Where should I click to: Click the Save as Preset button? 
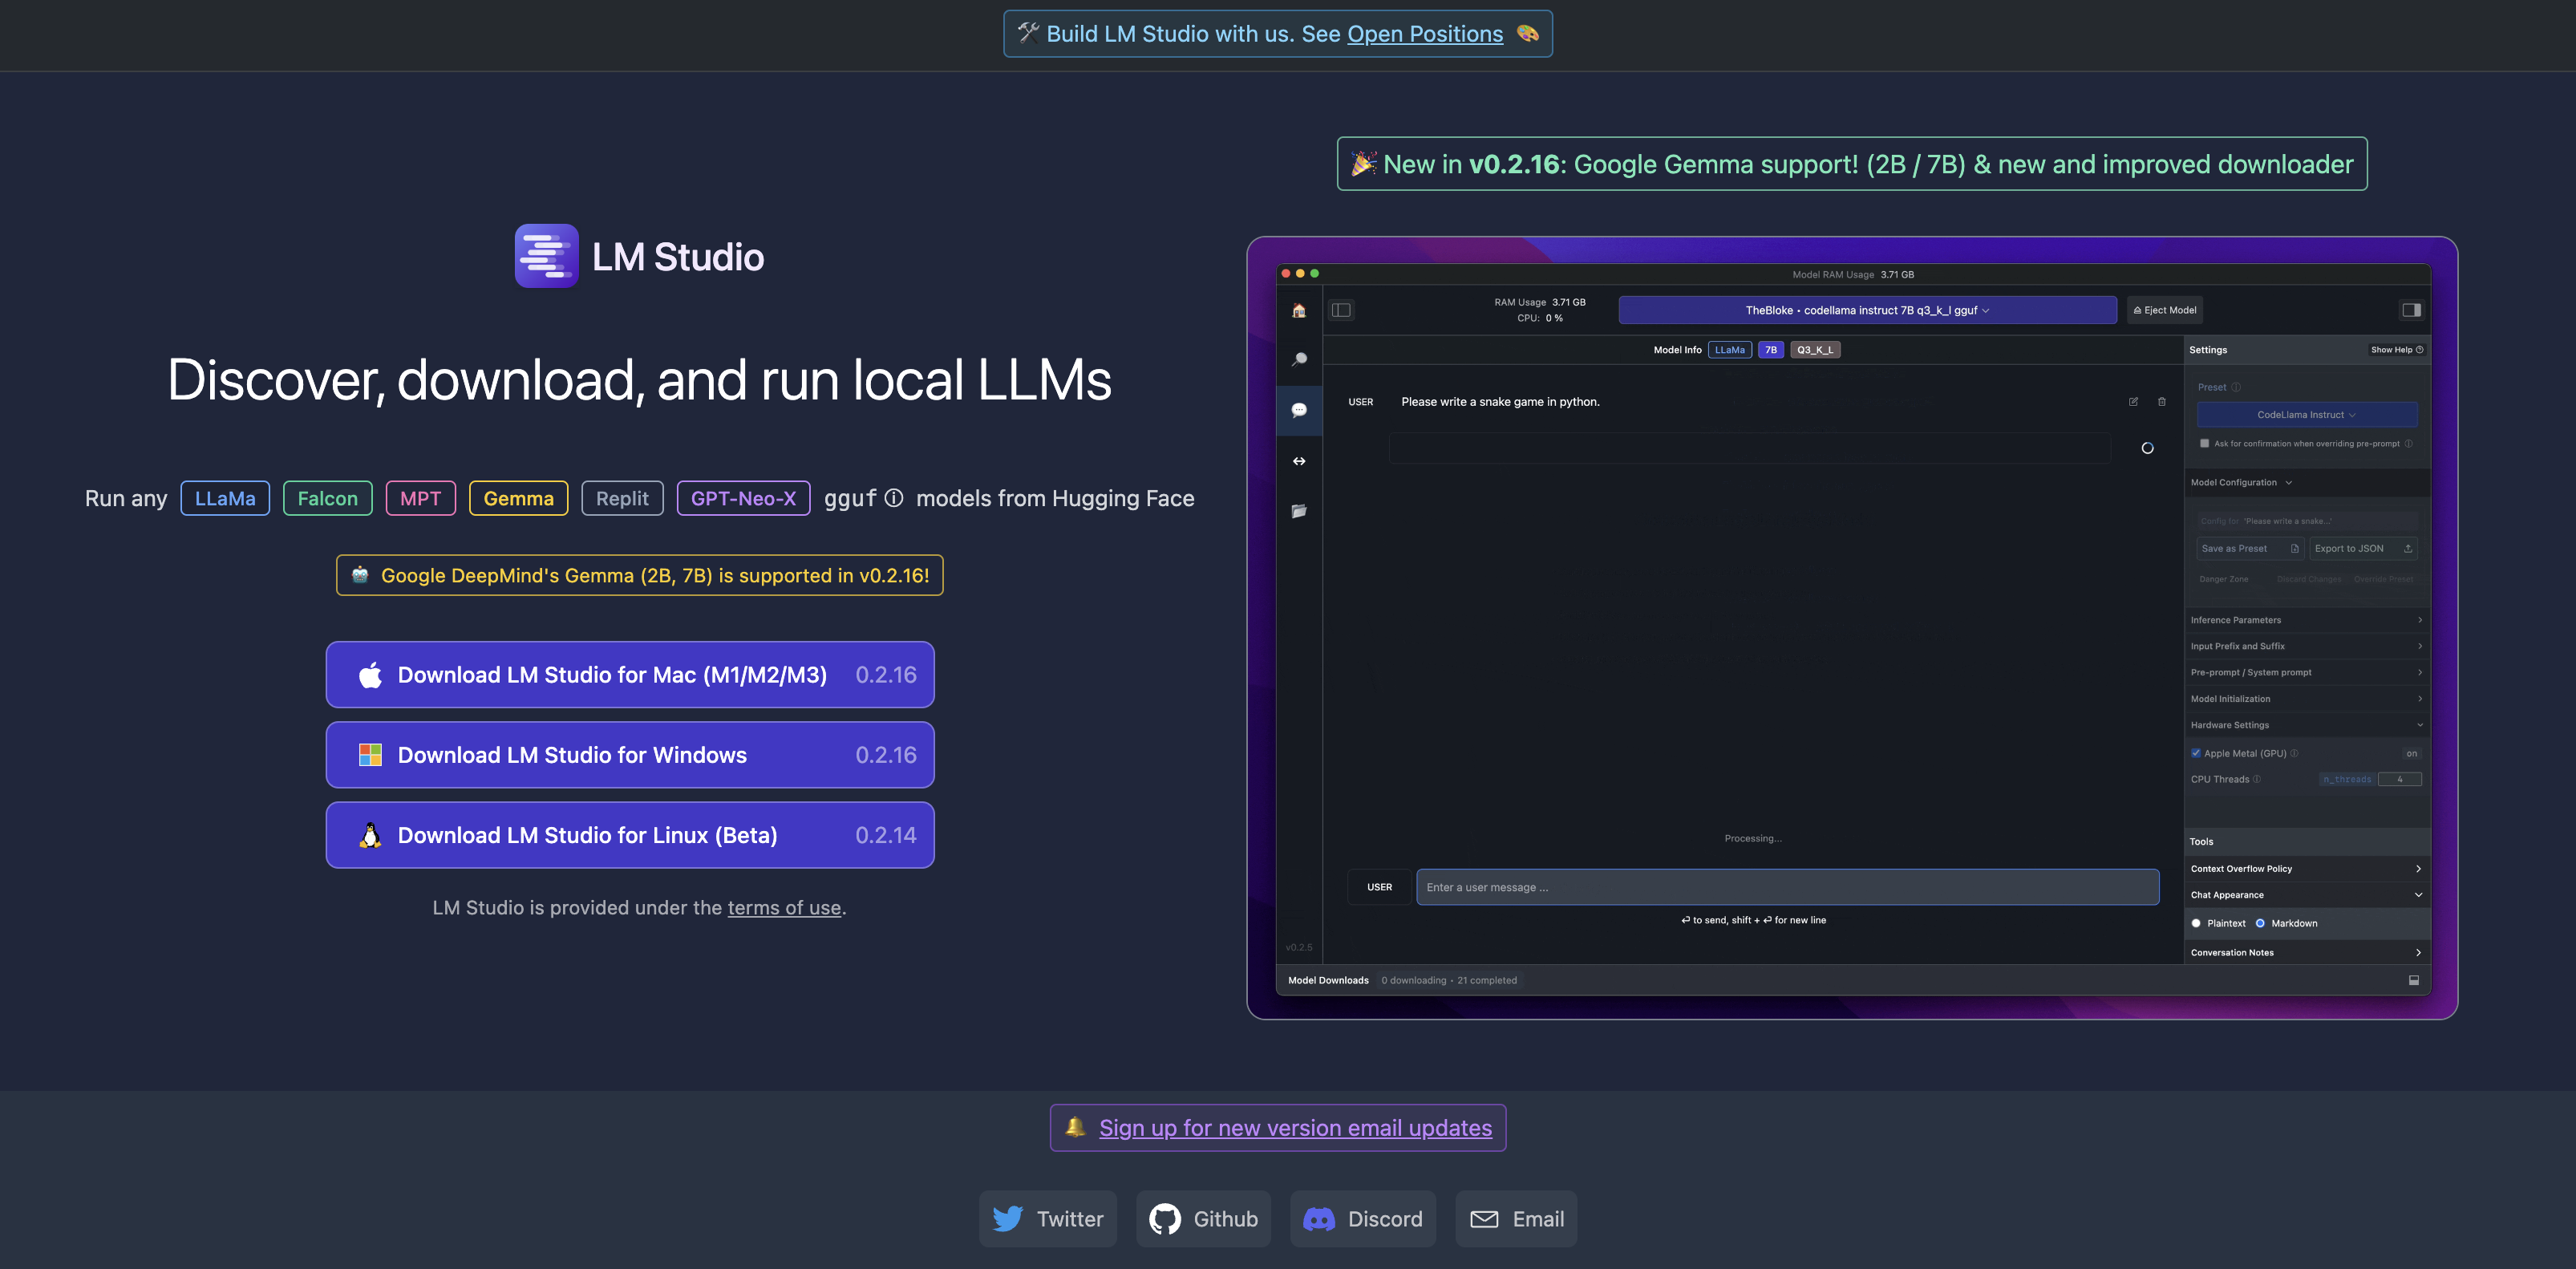coord(2250,548)
